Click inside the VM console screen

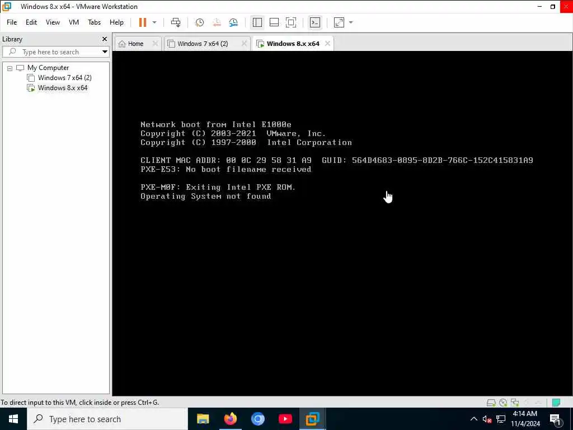[x=342, y=223]
